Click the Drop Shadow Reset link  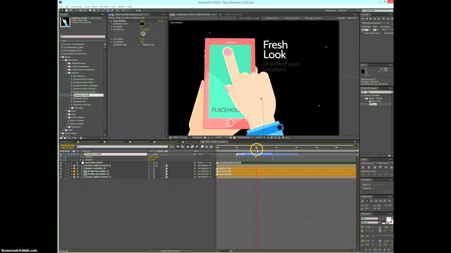point(143,21)
